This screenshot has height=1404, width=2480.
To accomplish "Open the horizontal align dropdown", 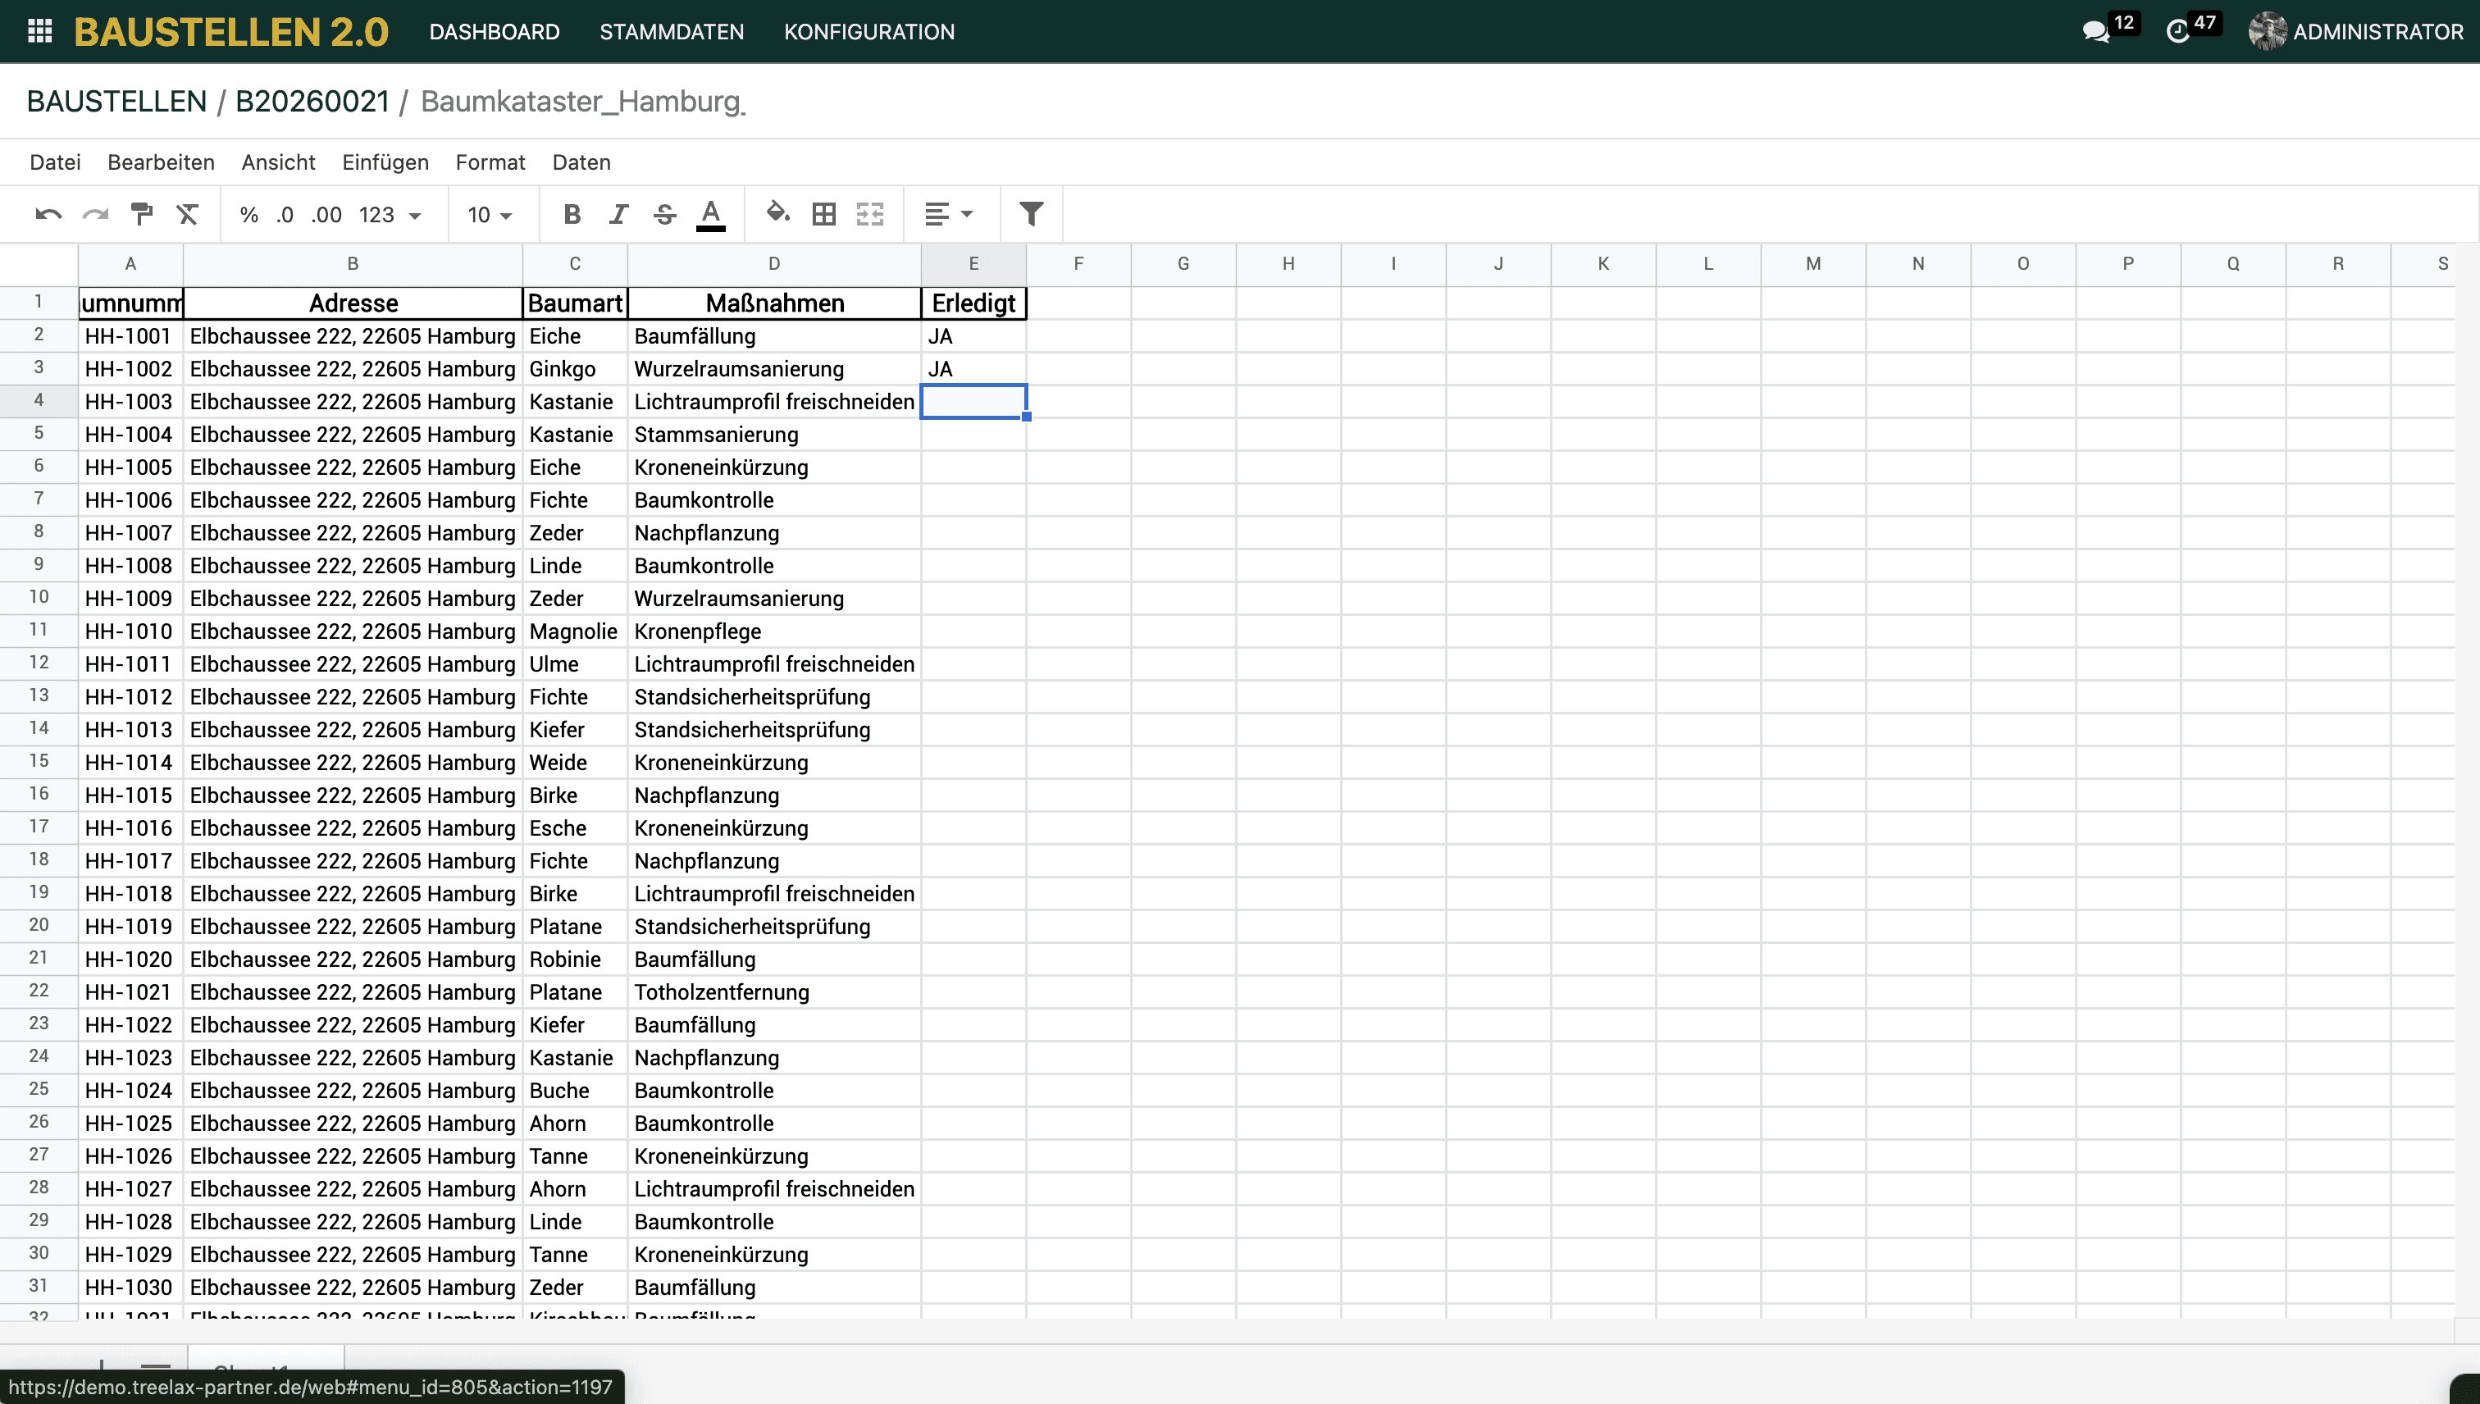I will [x=948, y=214].
